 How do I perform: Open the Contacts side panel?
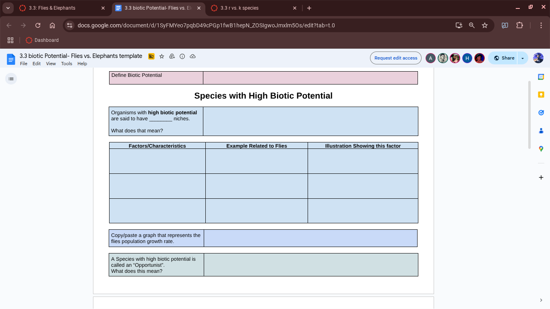(541, 131)
